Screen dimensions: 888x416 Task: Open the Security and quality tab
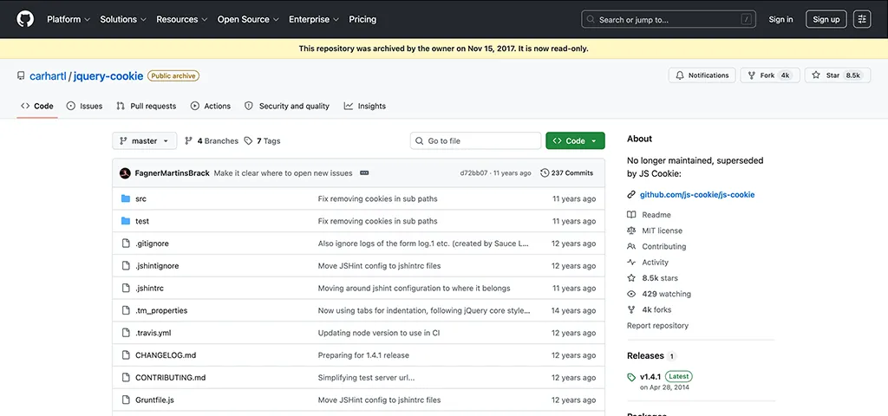pos(287,106)
